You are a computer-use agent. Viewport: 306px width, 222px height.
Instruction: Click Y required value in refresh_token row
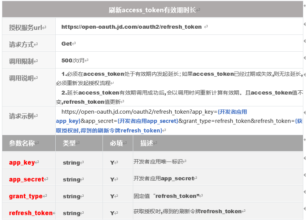coord(112,213)
